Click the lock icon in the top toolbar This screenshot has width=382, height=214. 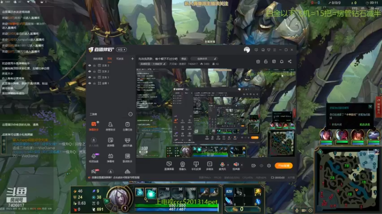[x=266, y=61]
